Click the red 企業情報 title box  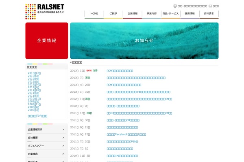tap(47, 40)
